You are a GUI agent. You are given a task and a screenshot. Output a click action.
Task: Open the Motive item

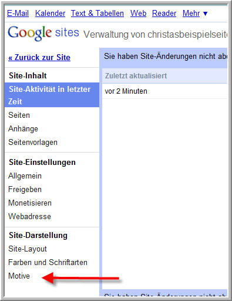pos(19,276)
